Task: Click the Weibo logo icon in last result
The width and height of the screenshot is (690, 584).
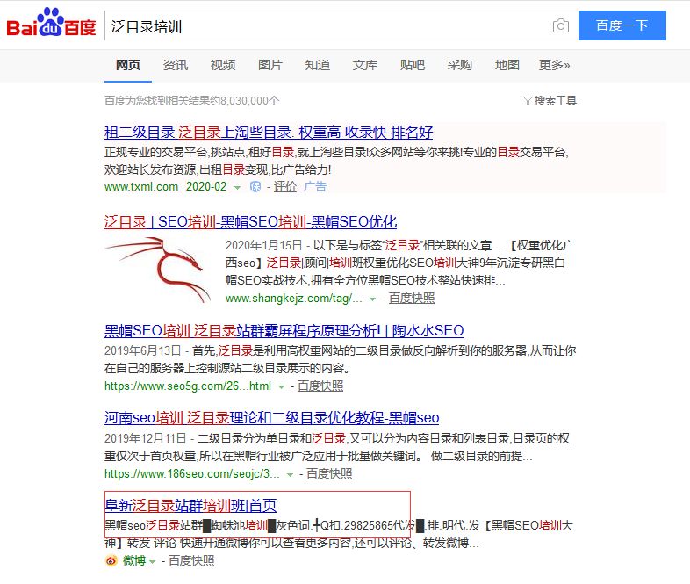Action: (x=111, y=560)
